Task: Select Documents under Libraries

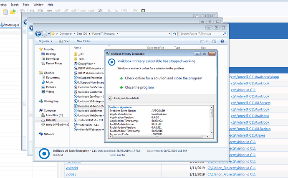Action: point(53,78)
